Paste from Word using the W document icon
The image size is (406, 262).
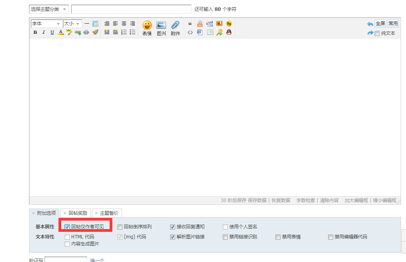click(x=200, y=32)
